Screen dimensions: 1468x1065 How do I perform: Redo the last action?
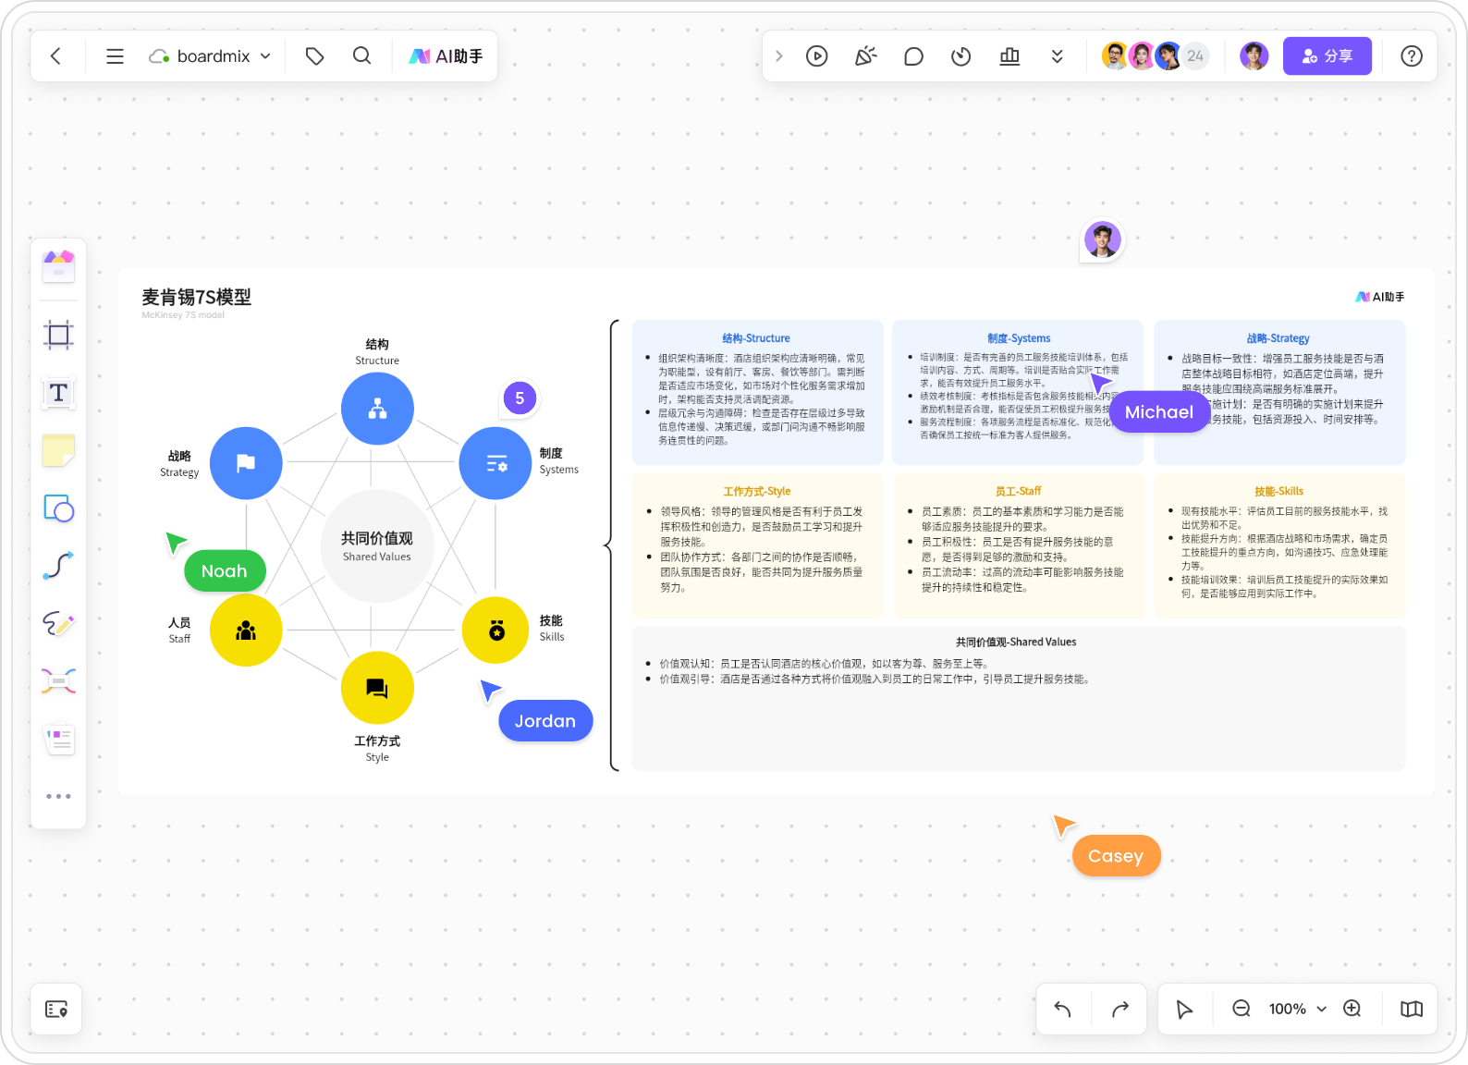[1120, 1010]
